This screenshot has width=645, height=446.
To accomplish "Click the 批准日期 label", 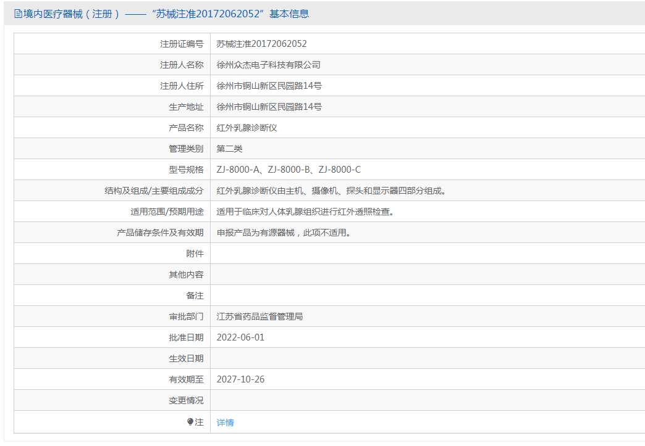I will [186, 337].
